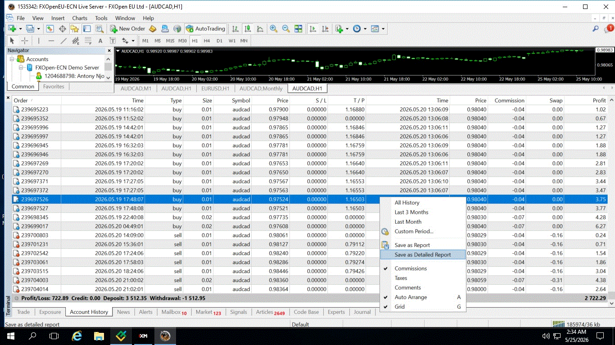Select the Vertical Line drawing tool
This screenshot has width=615, height=345.
click(x=39, y=40)
